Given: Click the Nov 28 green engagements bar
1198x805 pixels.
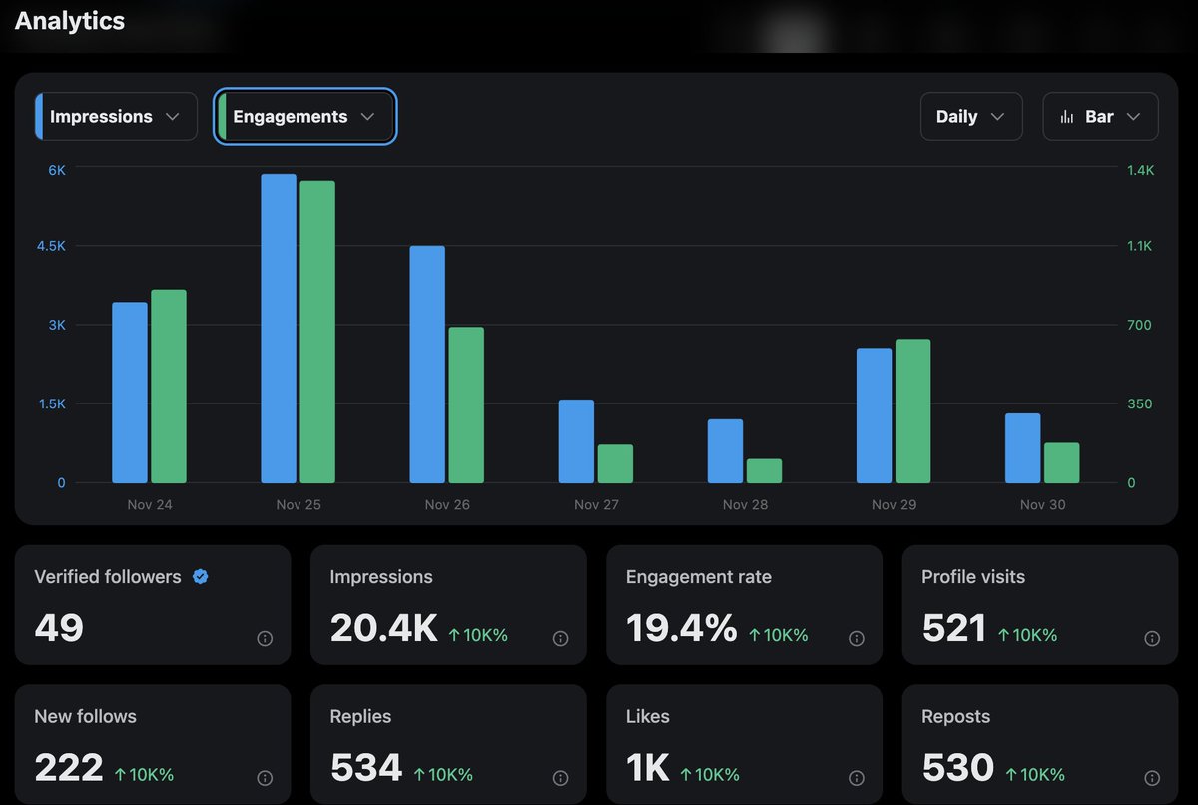Looking at the screenshot, I should pos(764,471).
